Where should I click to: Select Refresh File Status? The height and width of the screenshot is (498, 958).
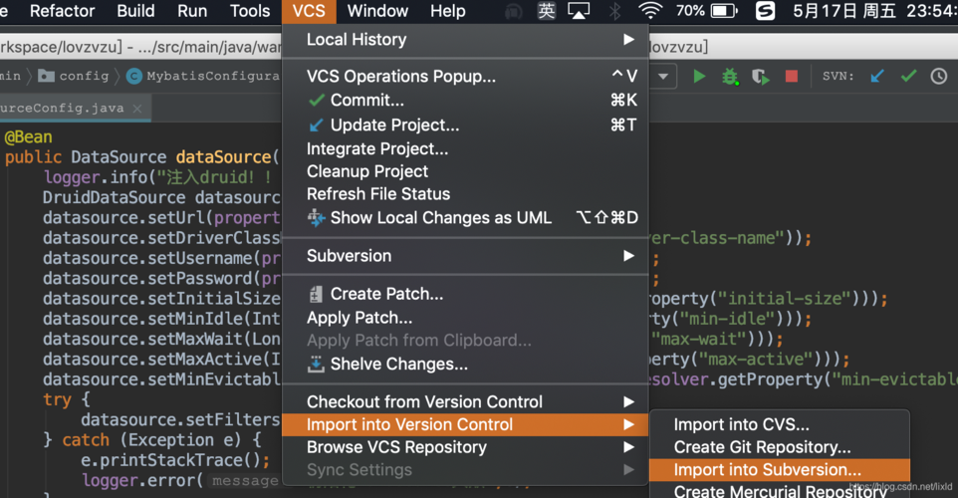pyautogui.click(x=465, y=194)
